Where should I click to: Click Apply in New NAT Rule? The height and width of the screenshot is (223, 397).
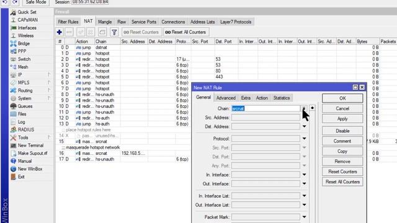[x=342, y=118]
